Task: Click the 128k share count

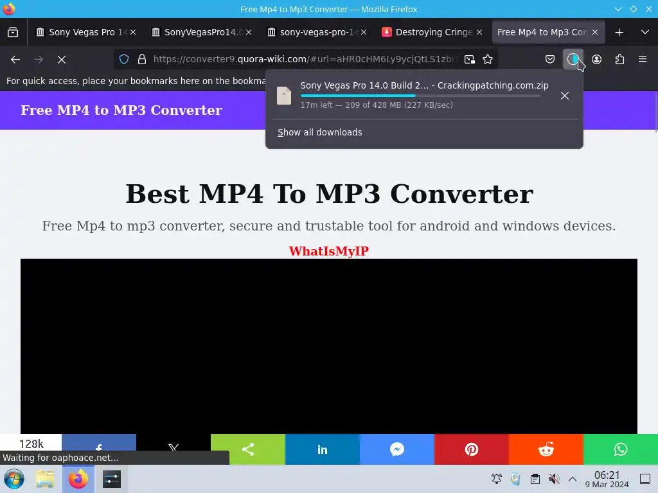Action: [x=31, y=444]
